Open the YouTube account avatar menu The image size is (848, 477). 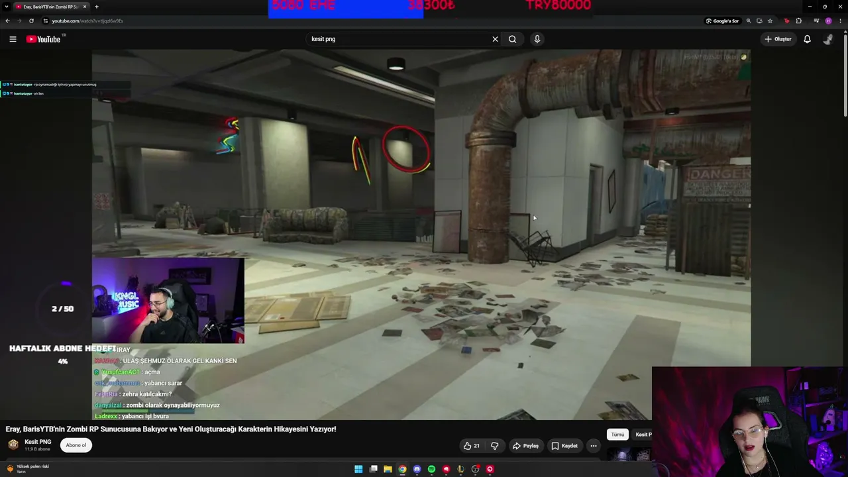[828, 39]
